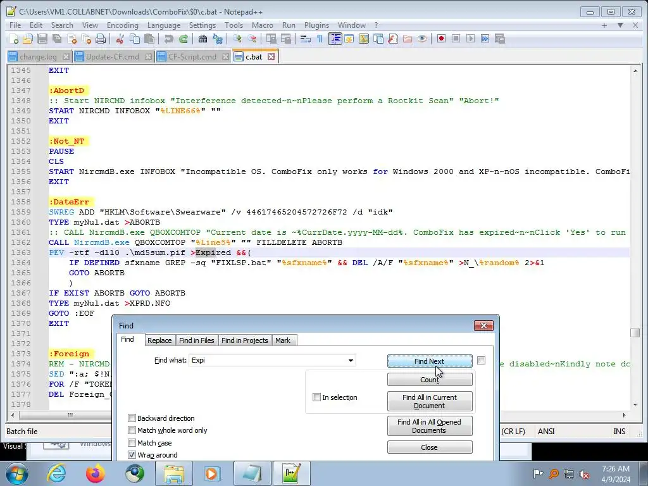648x486 pixels.
Task: Tick the In selection checkbox
Action: point(316,397)
